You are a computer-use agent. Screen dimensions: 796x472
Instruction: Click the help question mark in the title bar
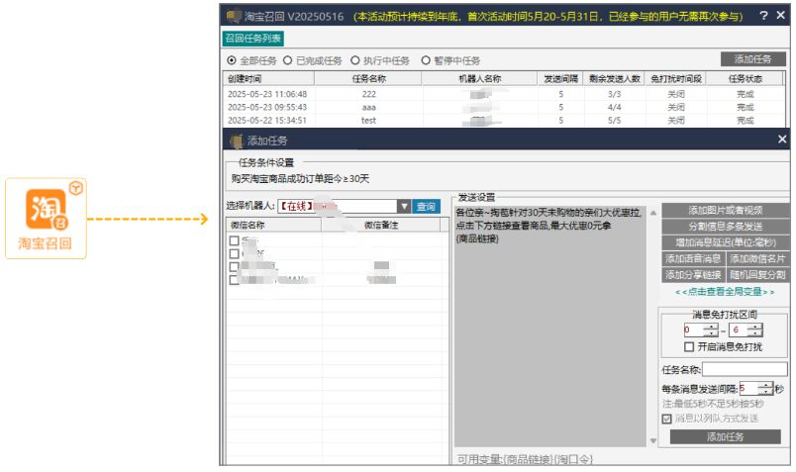[763, 16]
